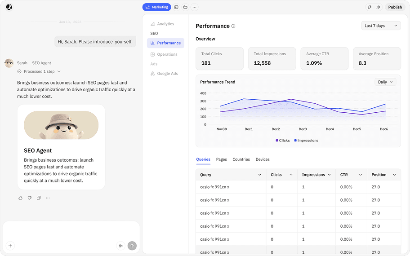This screenshot has width=410, height=256.
Task: Open the terminal icon next to Marketing
Action: (x=177, y=7)
